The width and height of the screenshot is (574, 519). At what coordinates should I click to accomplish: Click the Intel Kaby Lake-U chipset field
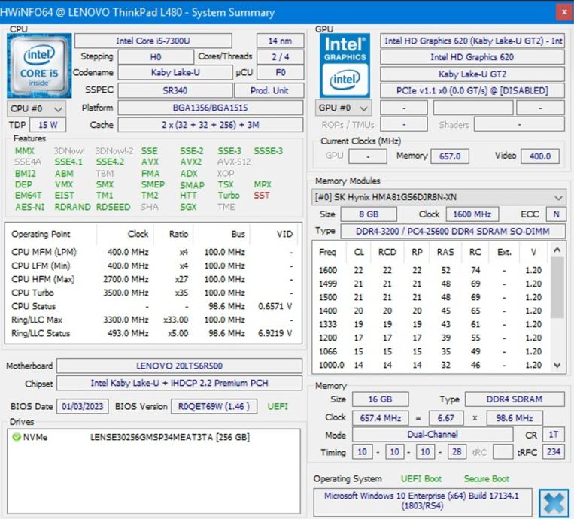click(x=180, y=384)
